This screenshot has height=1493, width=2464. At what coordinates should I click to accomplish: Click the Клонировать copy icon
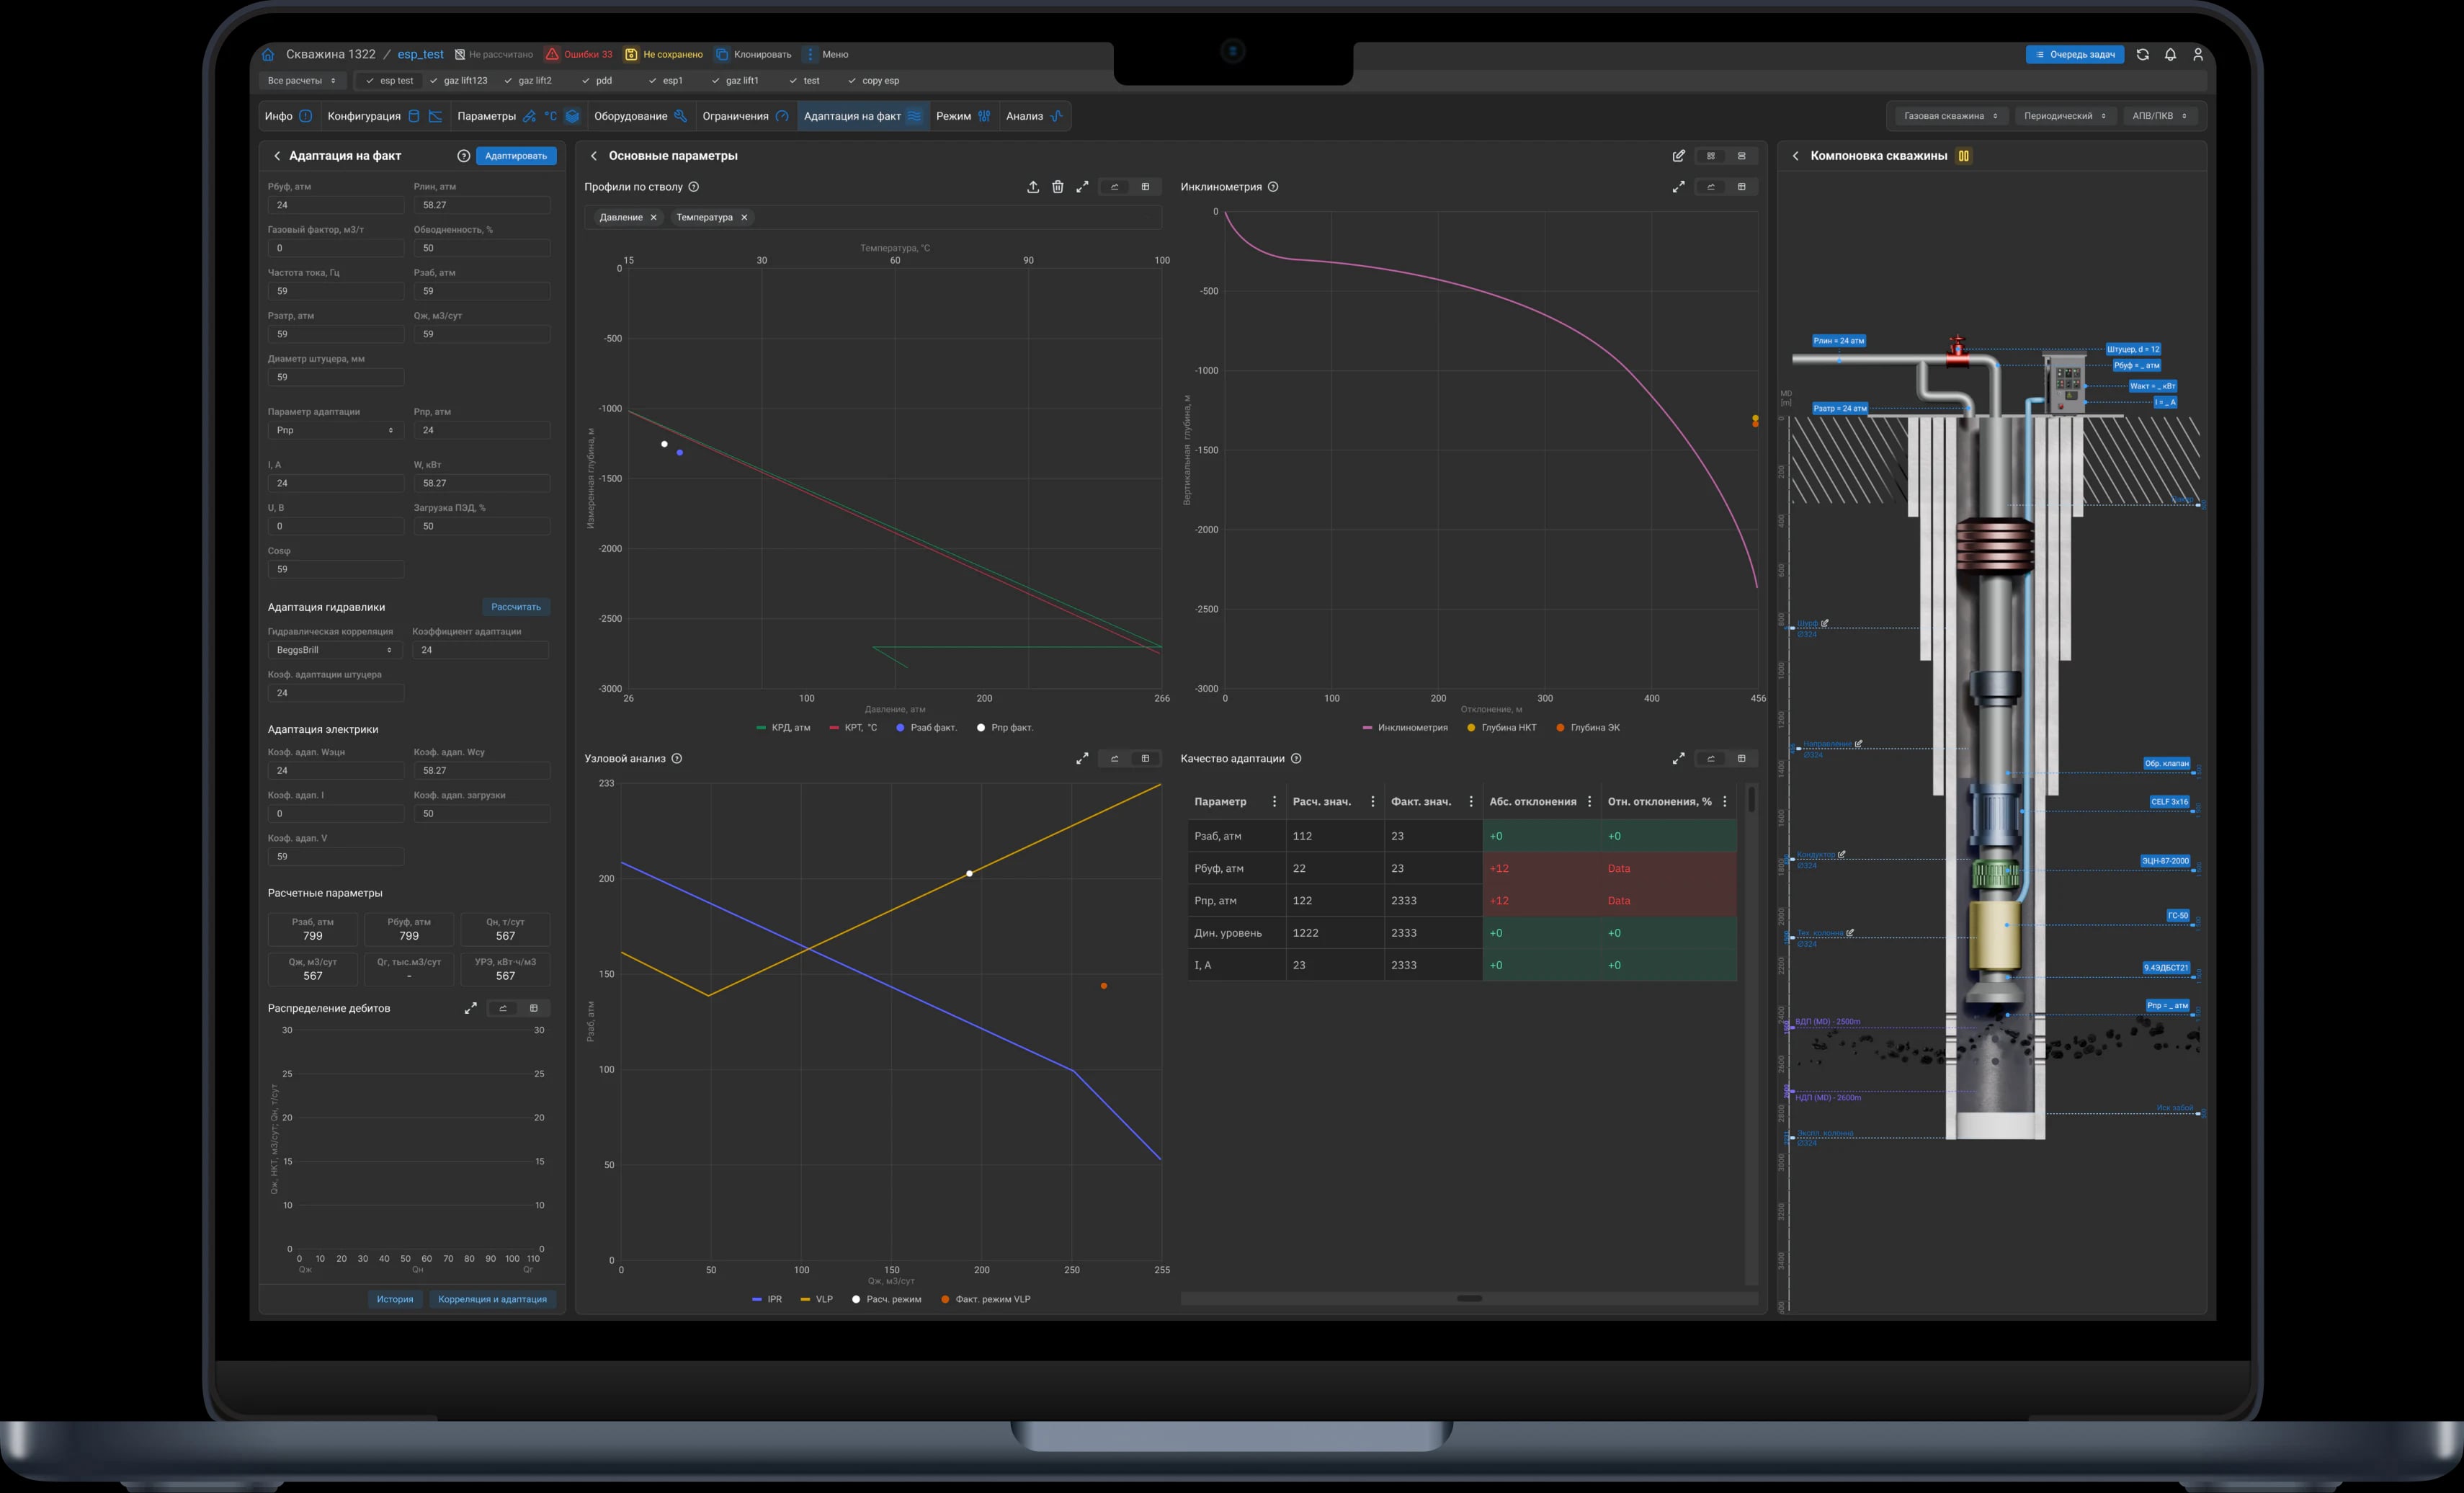[722, 54]
